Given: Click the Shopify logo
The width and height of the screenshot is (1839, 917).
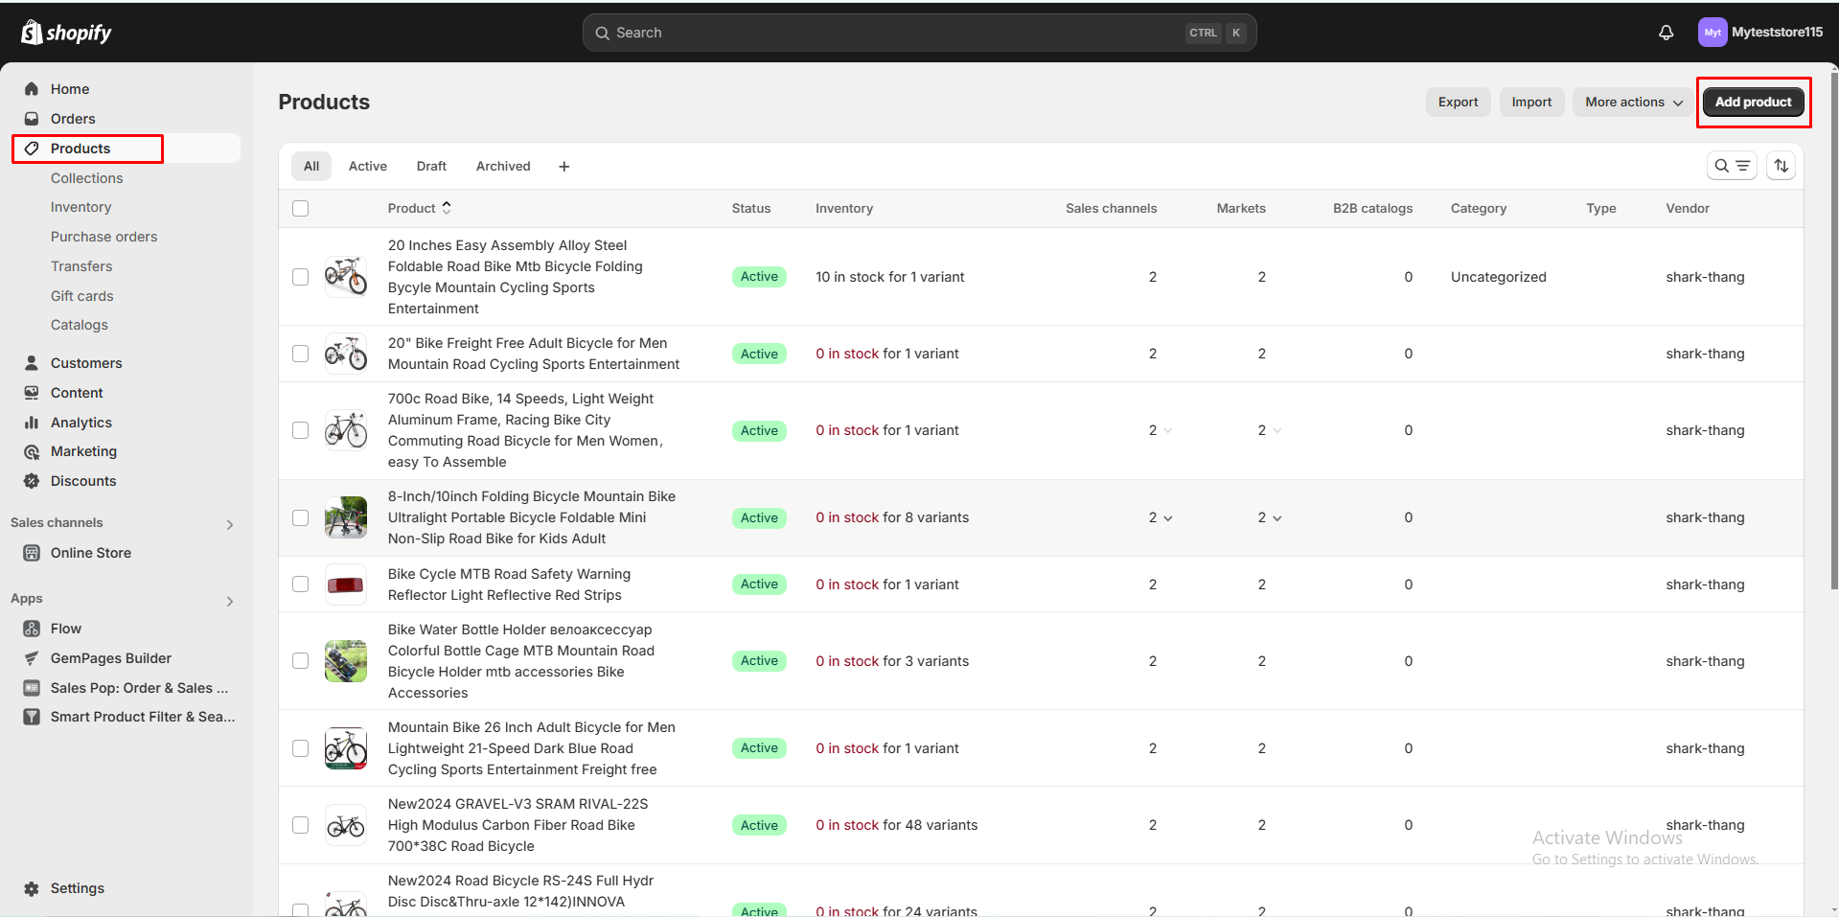Looking at the screenshot, I should click(x=66, y=33).
